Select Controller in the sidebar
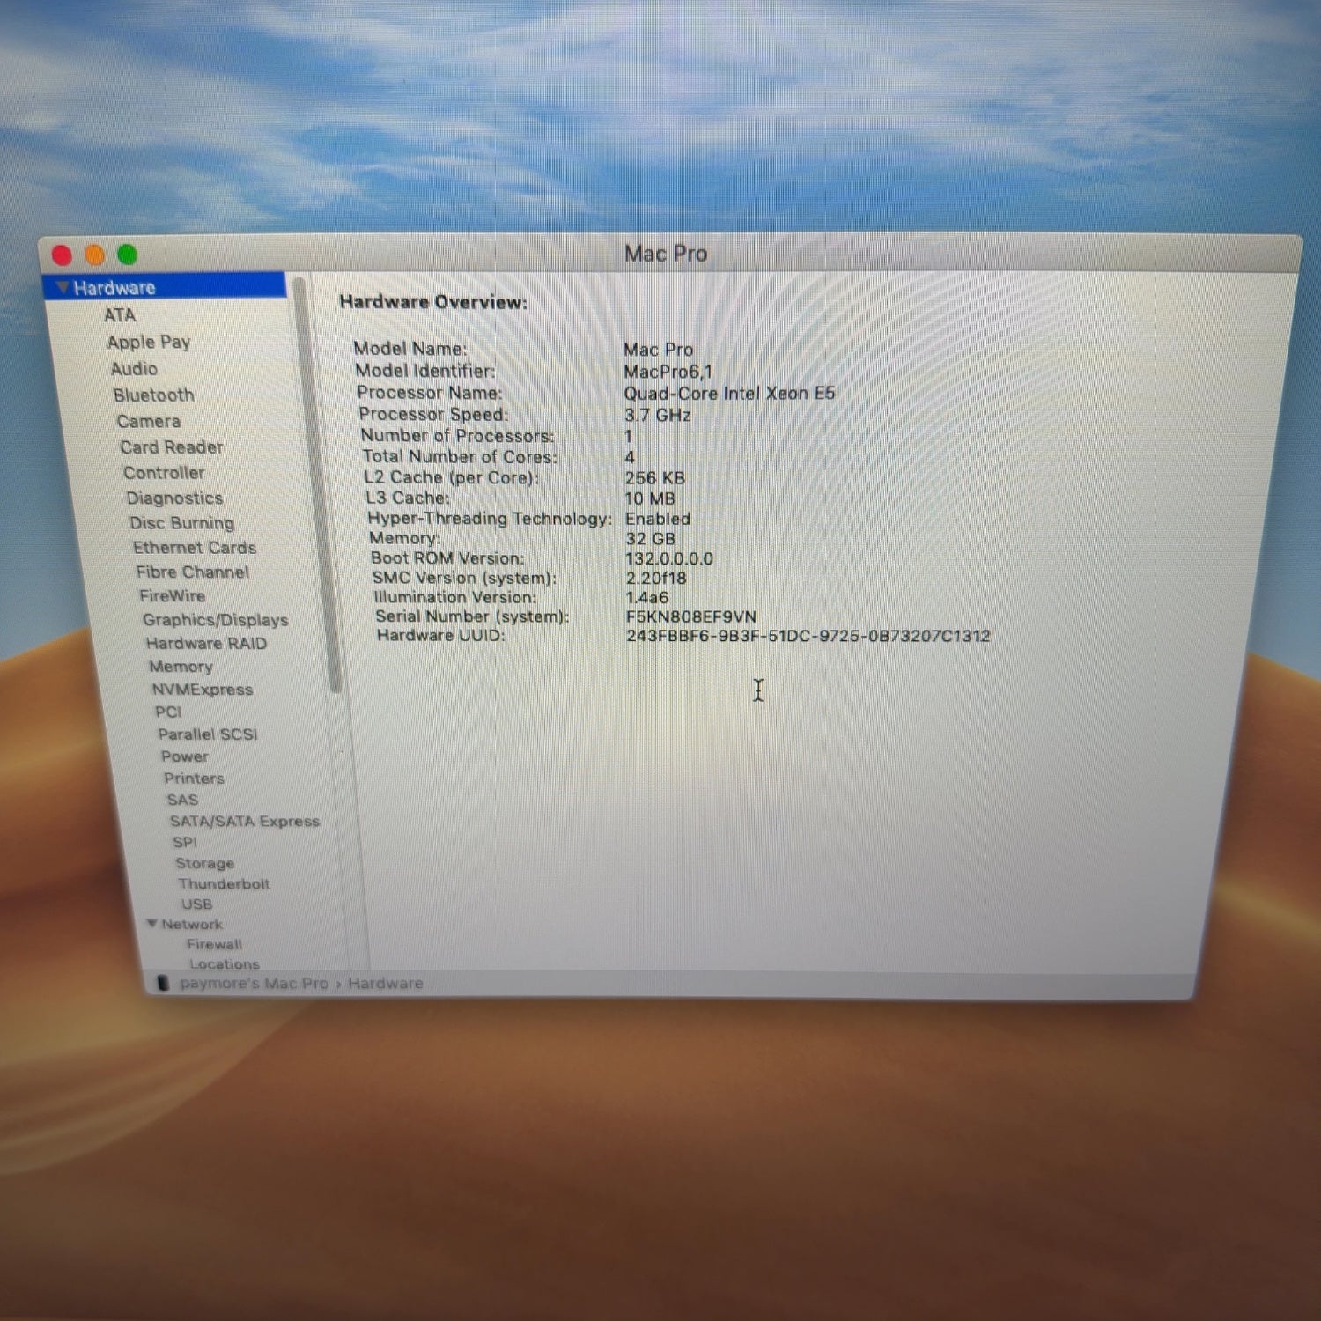 click(164, 473)
